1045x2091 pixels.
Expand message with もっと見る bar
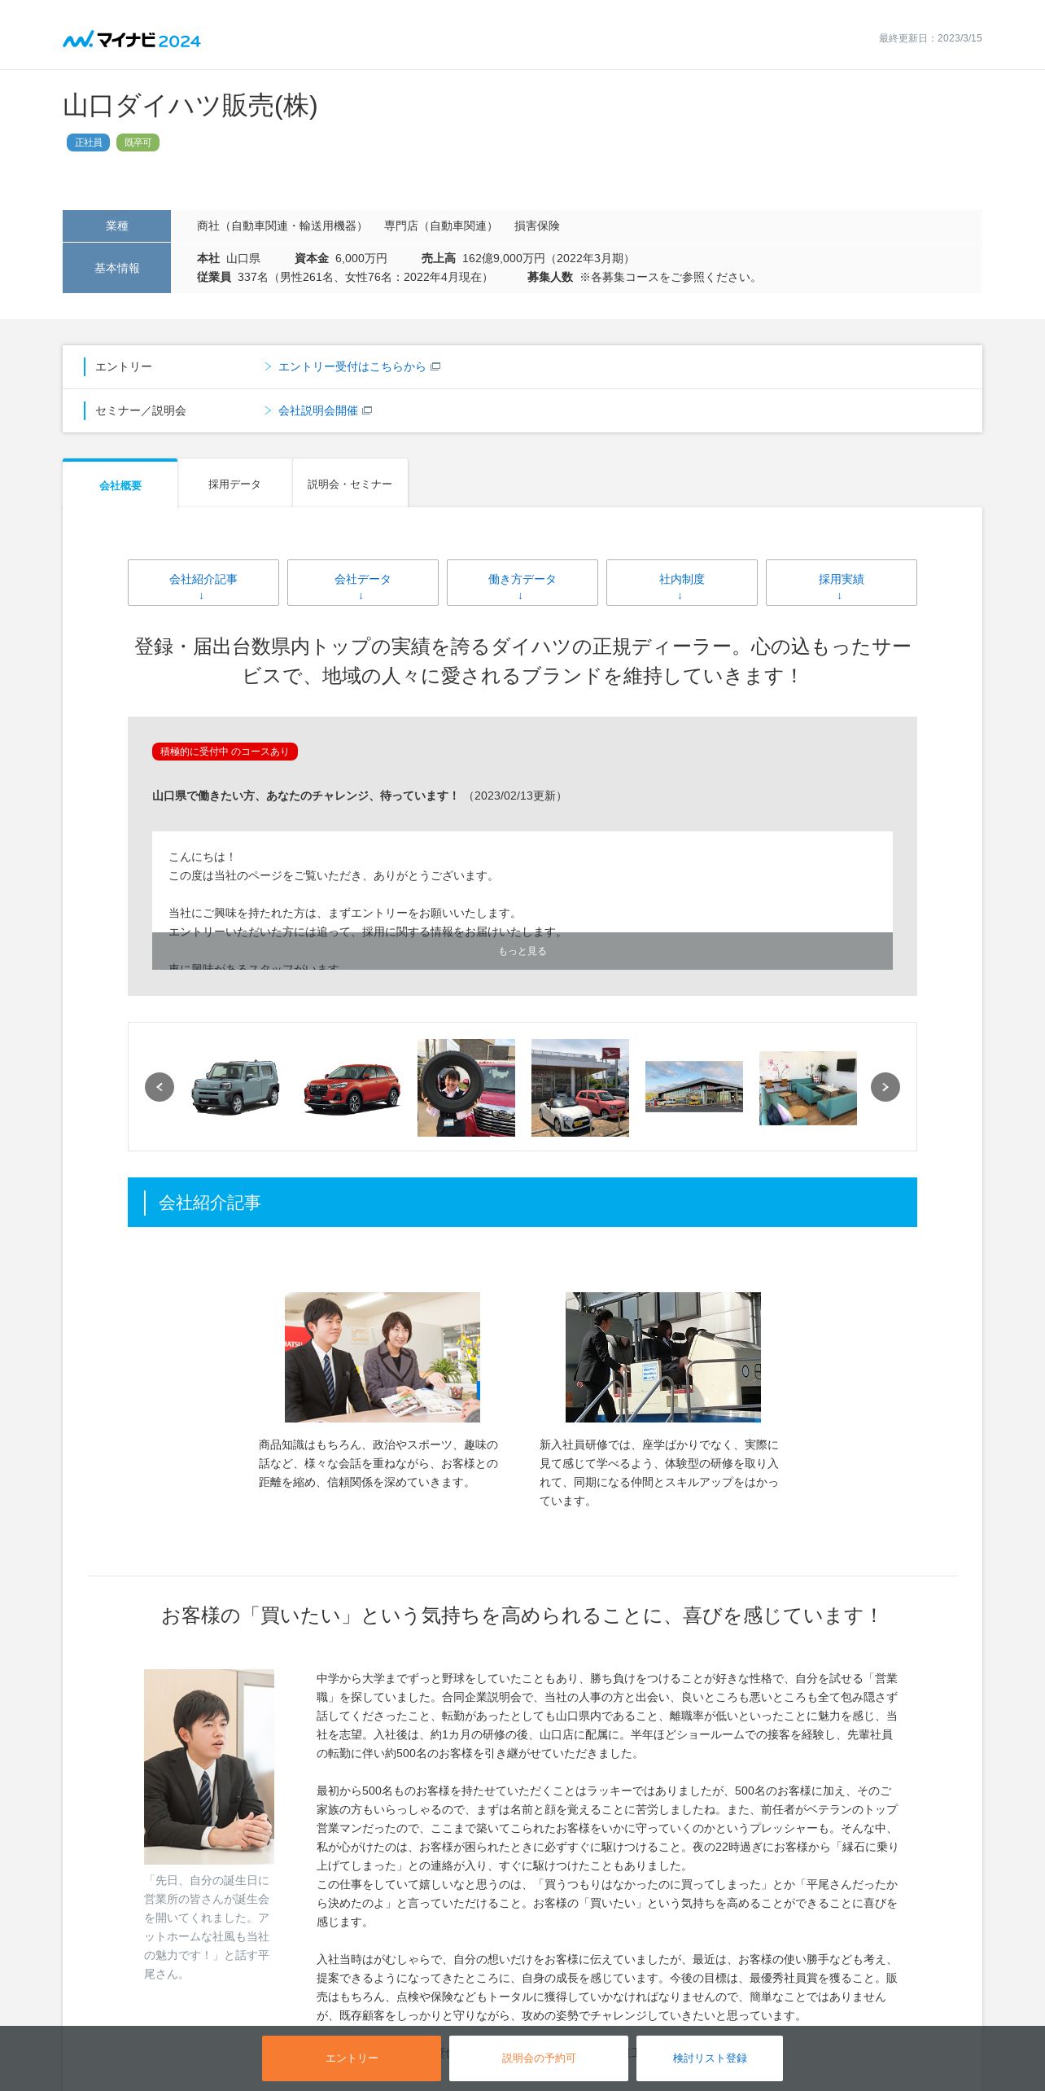pyautogui.click(x=522, y=951)
